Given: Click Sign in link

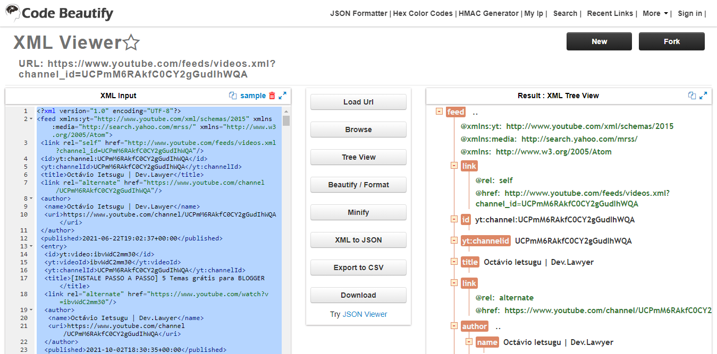Looking at the screenshot, I should click(x=690, y=13).
